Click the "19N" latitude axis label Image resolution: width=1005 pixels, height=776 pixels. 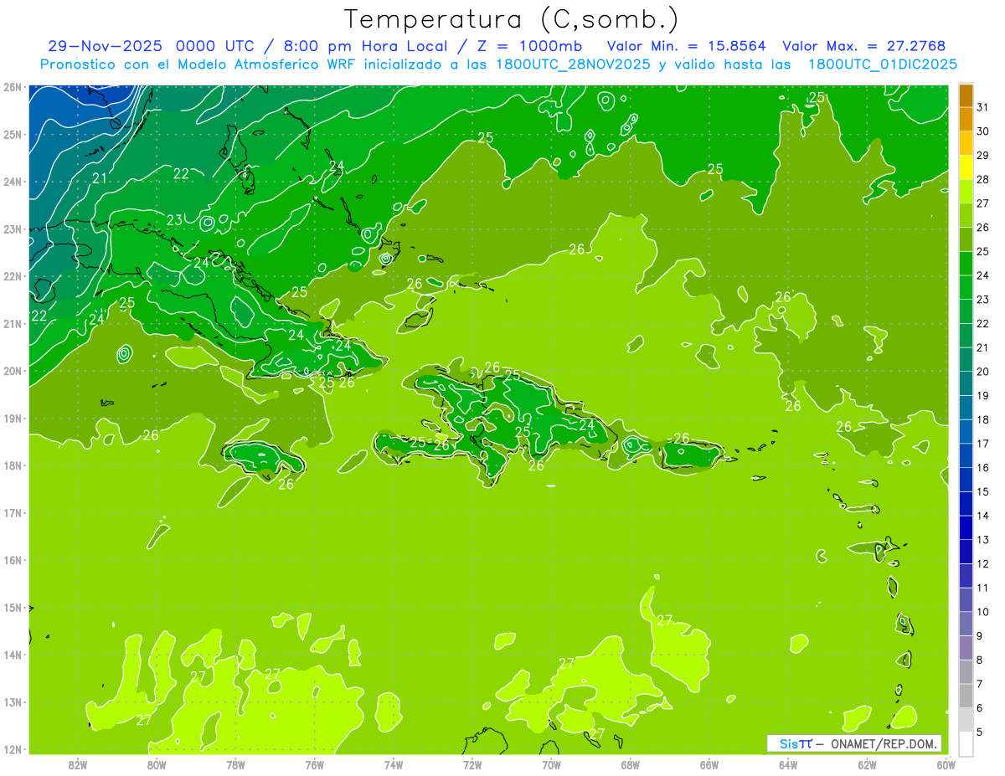(x=13, y=419)
